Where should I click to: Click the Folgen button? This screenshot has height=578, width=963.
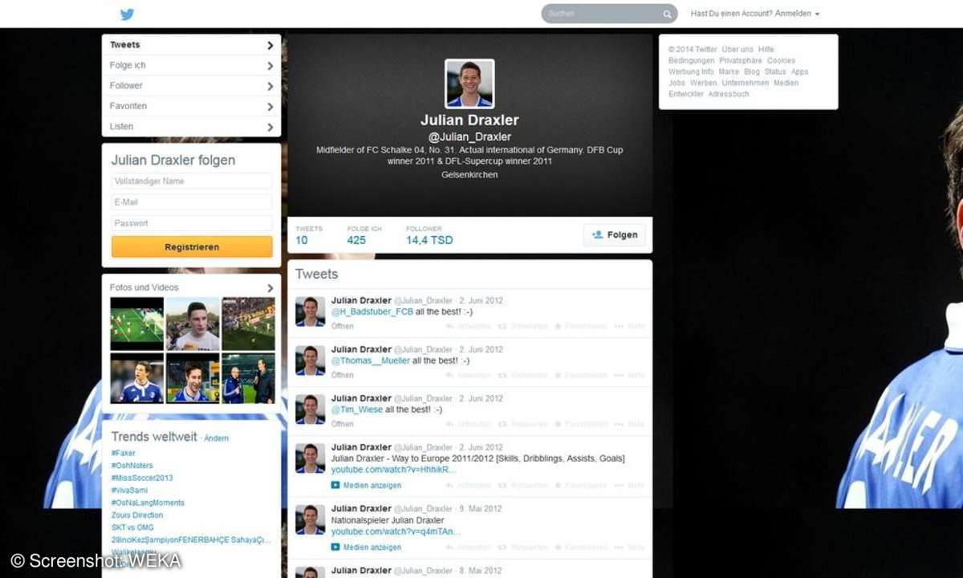pos(614,234)
